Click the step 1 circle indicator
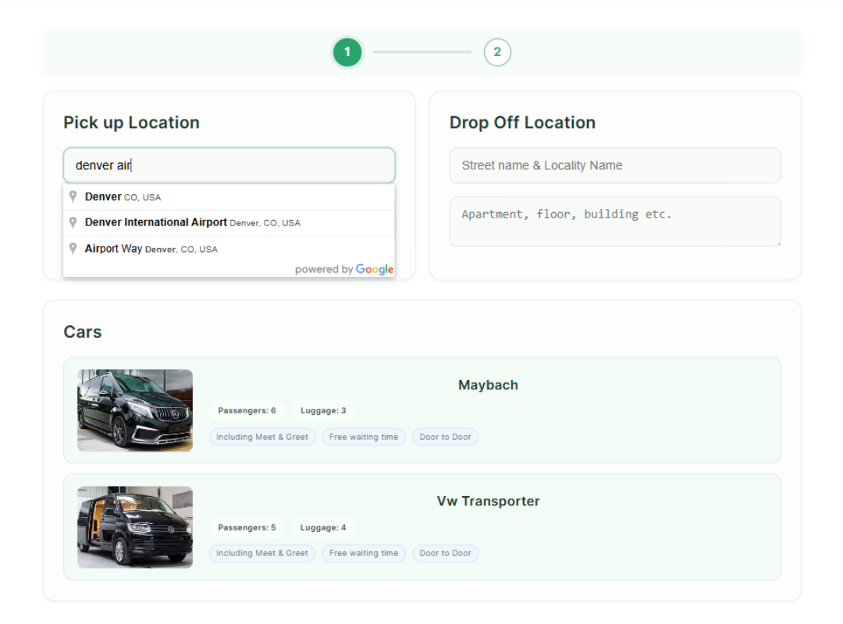 click(347, 52)
